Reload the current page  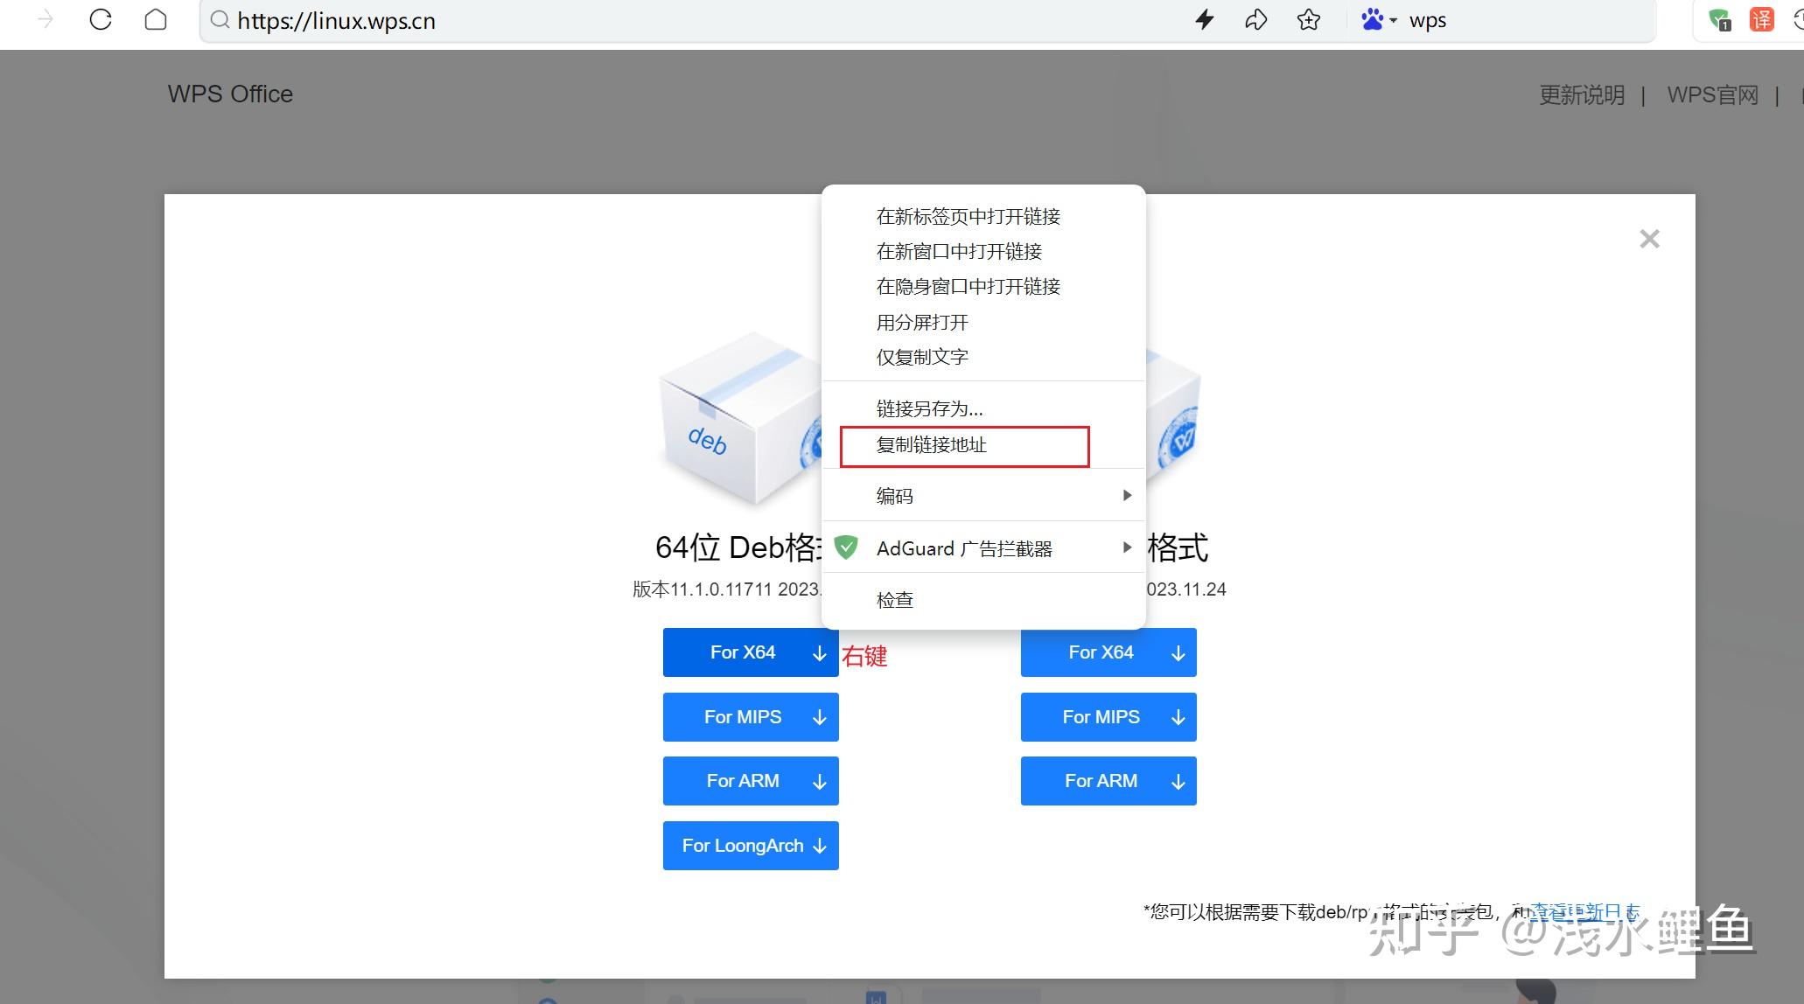[x=101, y=20]
